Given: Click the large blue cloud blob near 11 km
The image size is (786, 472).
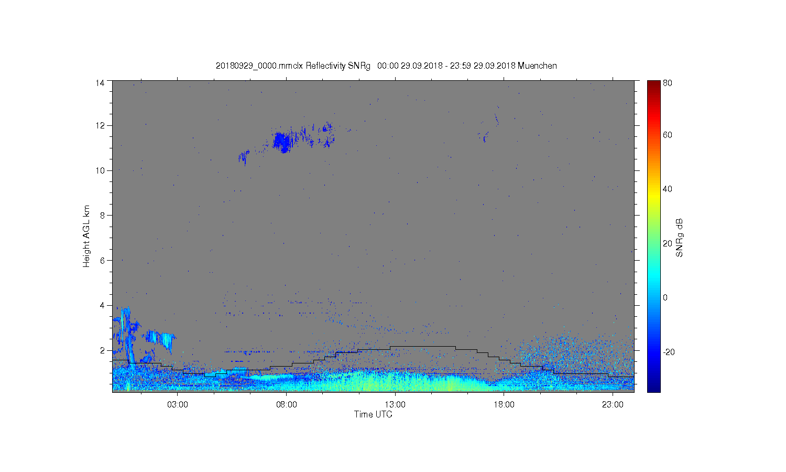Looking at the screenshot, I should 281,142.
